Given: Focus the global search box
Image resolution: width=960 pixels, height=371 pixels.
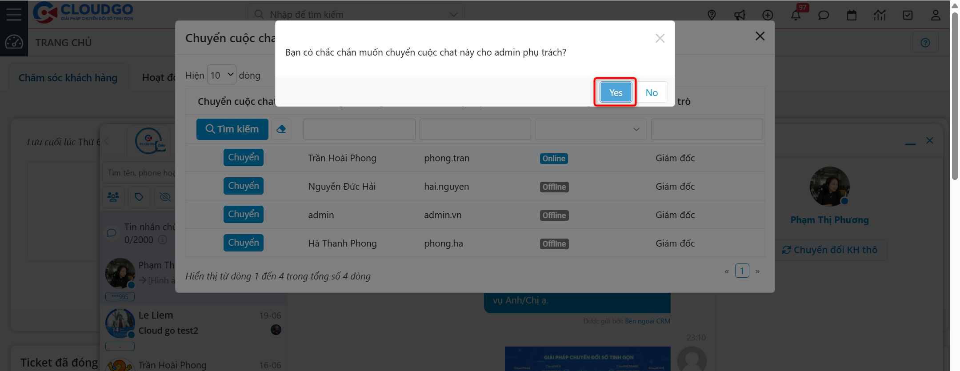Looking at the screenshot, I should tap(356, 15).
